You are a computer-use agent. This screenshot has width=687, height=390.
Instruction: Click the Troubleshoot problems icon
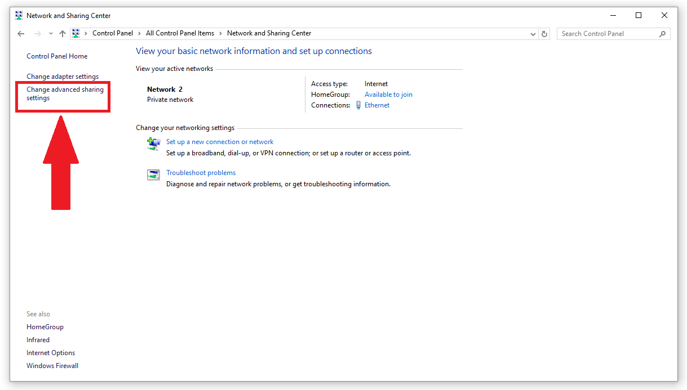tap(153, 175)
